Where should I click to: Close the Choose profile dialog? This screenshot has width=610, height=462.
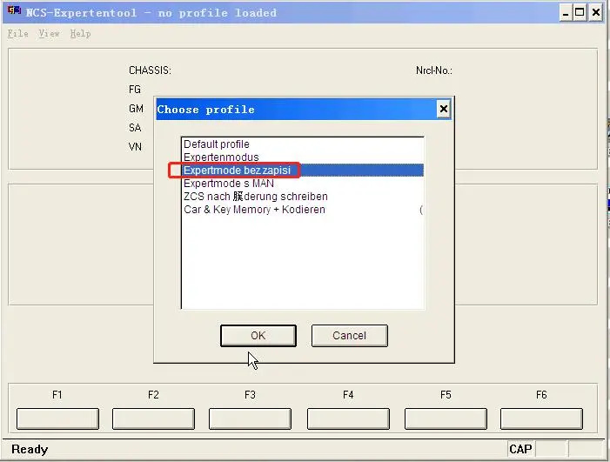point(444,110)
